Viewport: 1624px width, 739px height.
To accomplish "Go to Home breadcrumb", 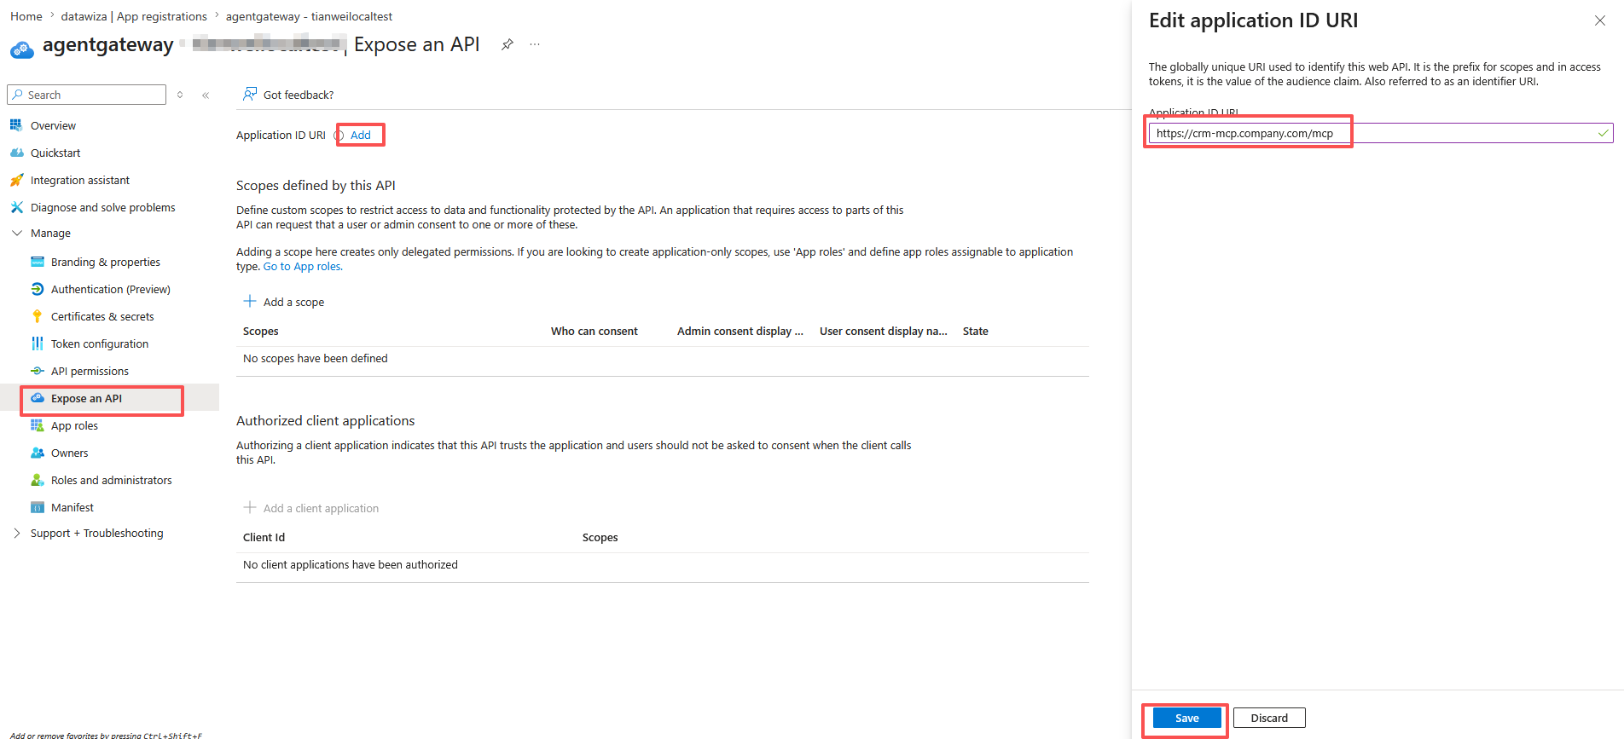I will click(26, 16).
